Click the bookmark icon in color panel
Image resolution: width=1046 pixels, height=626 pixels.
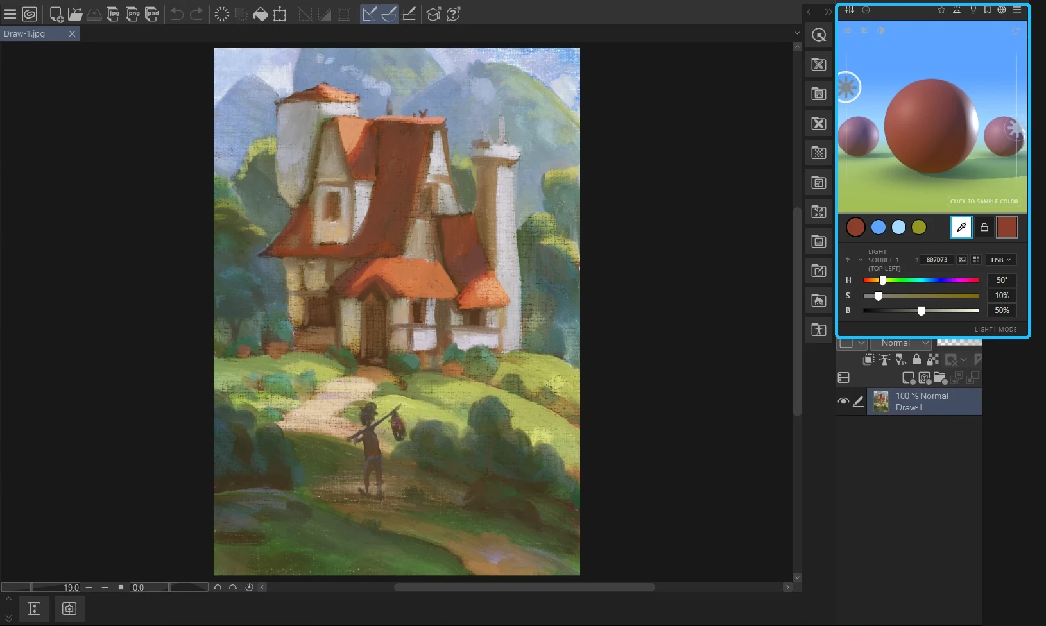(x=988, y=10)
